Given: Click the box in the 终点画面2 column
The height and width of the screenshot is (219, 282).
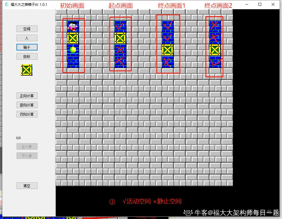Looking at the screenshot, I should (x=215, y=50).
